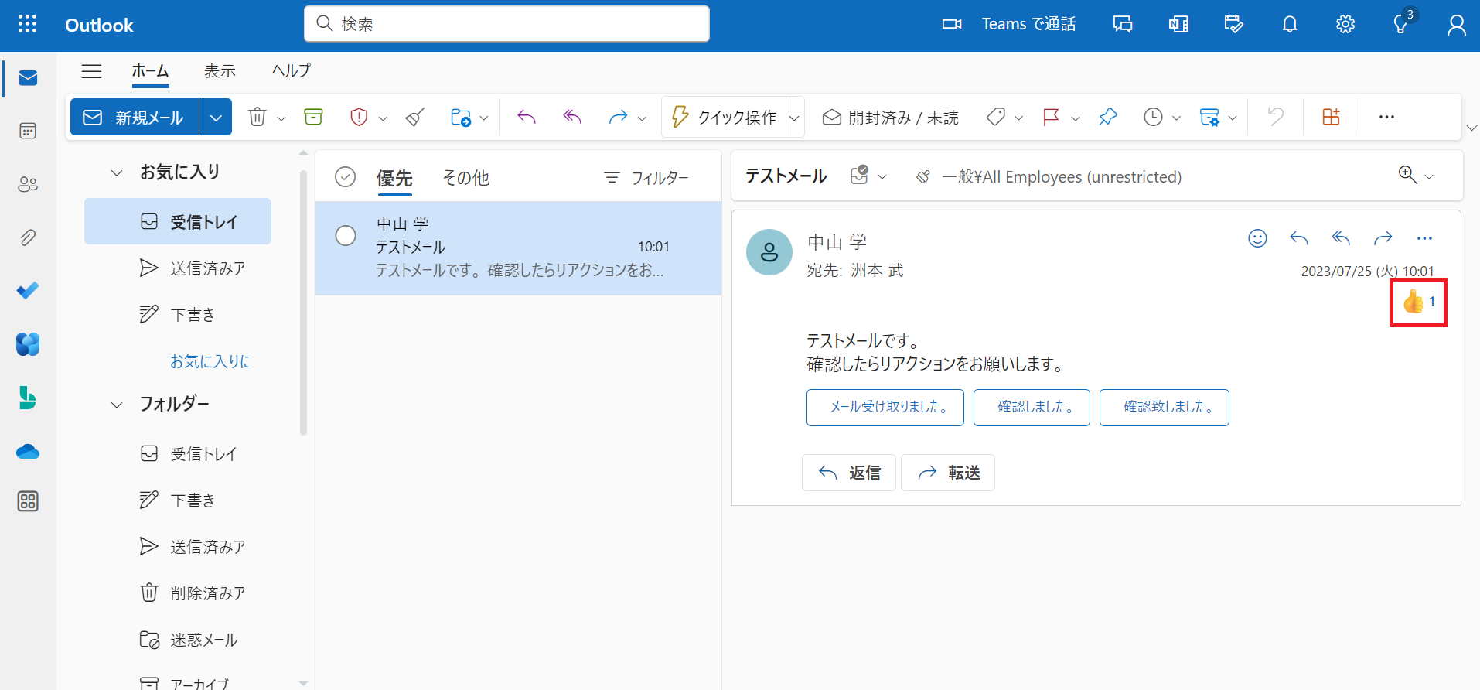Screen dimensions: 1480x690
Task: Click the Undo icon in ribbon
Action: point(1276,117)
